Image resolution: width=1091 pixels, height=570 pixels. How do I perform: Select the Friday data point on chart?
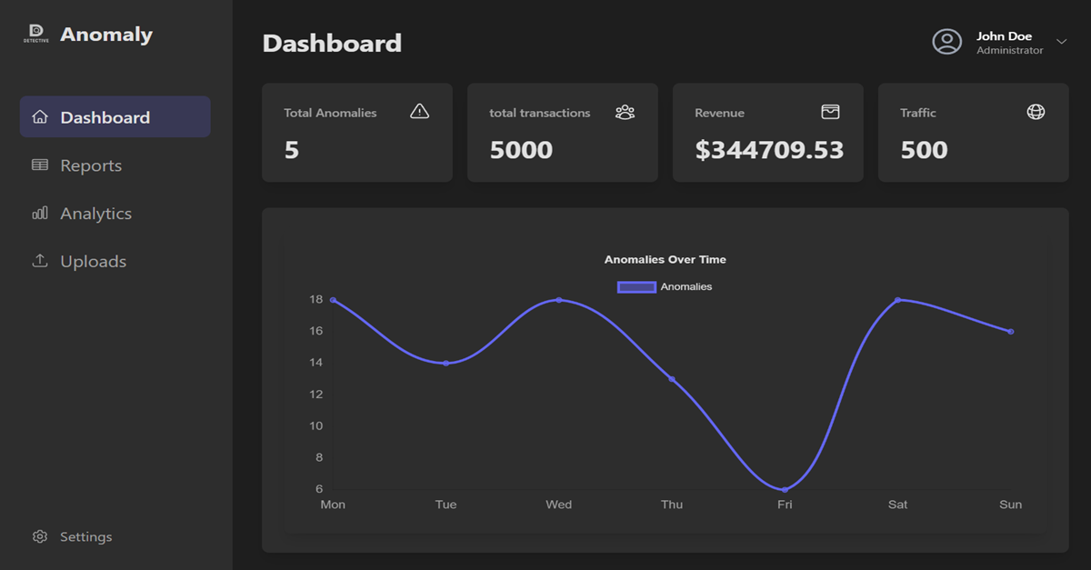click(785, 490)
